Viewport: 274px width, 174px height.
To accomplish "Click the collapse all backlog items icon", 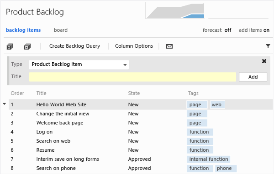I will [27, 46].
